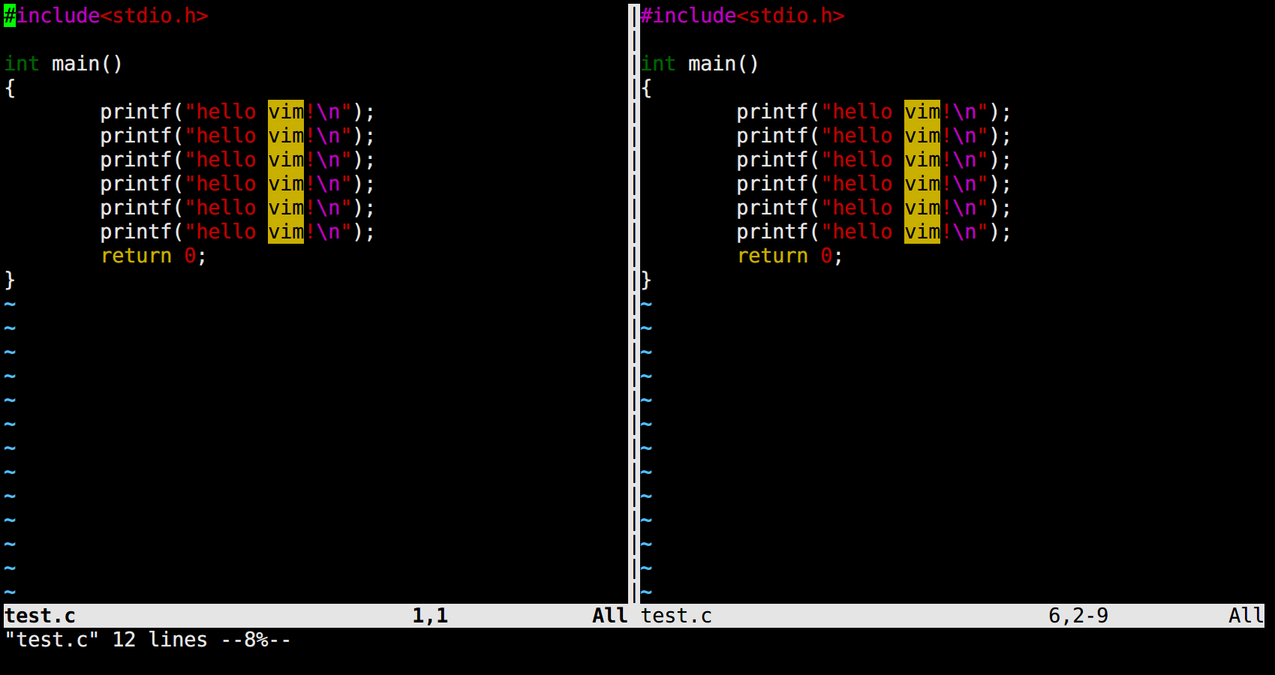Screen dimensions: 1275x675
Task: Click the opening brace in the left pane
Action: 10,88
